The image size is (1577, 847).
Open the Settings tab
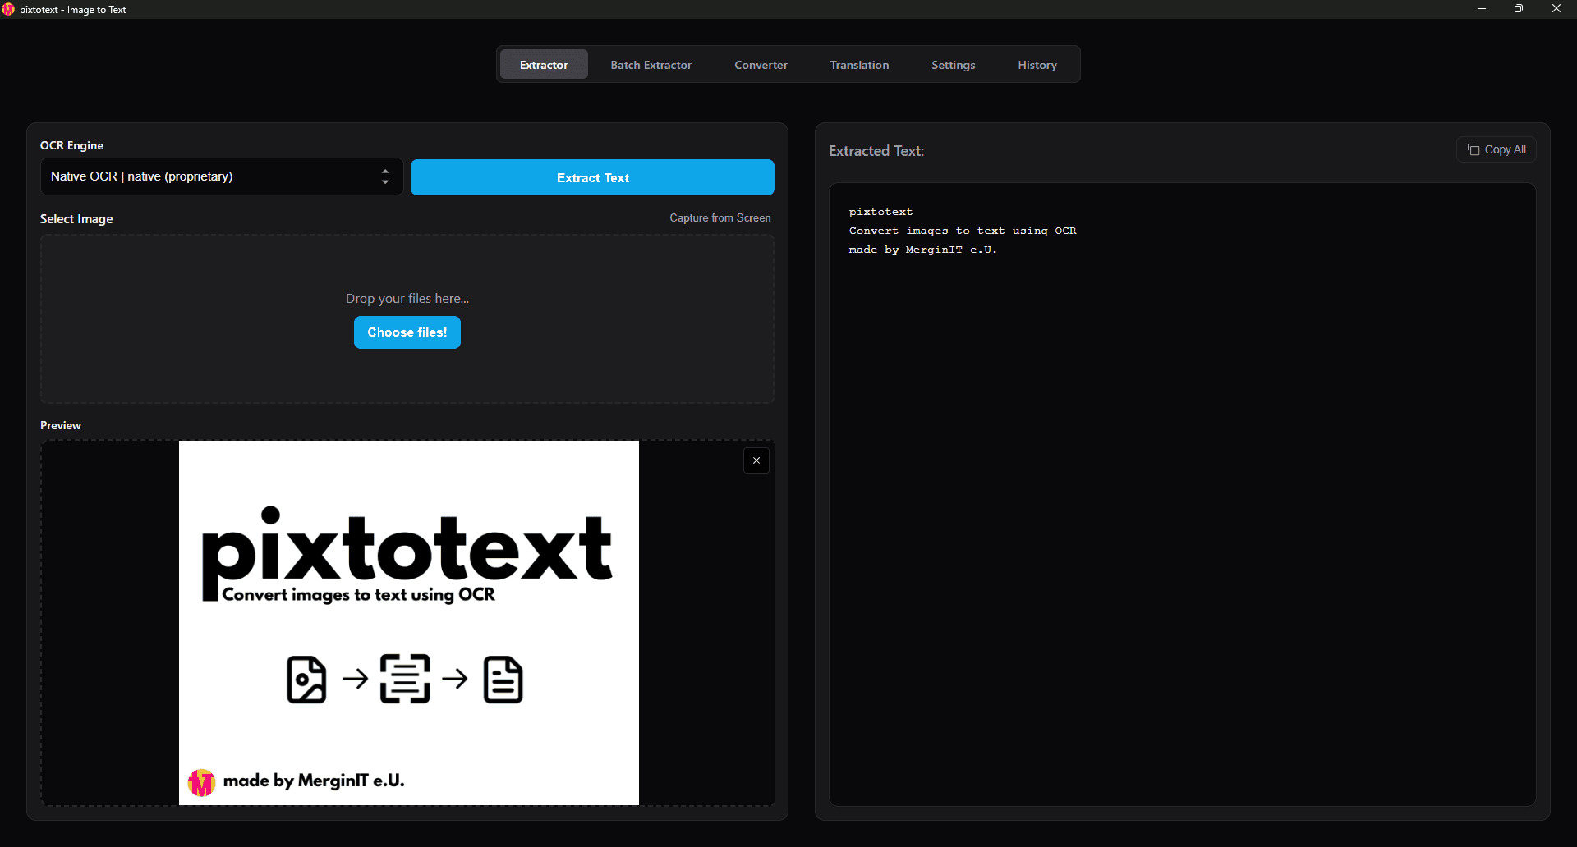click(953, 64)
